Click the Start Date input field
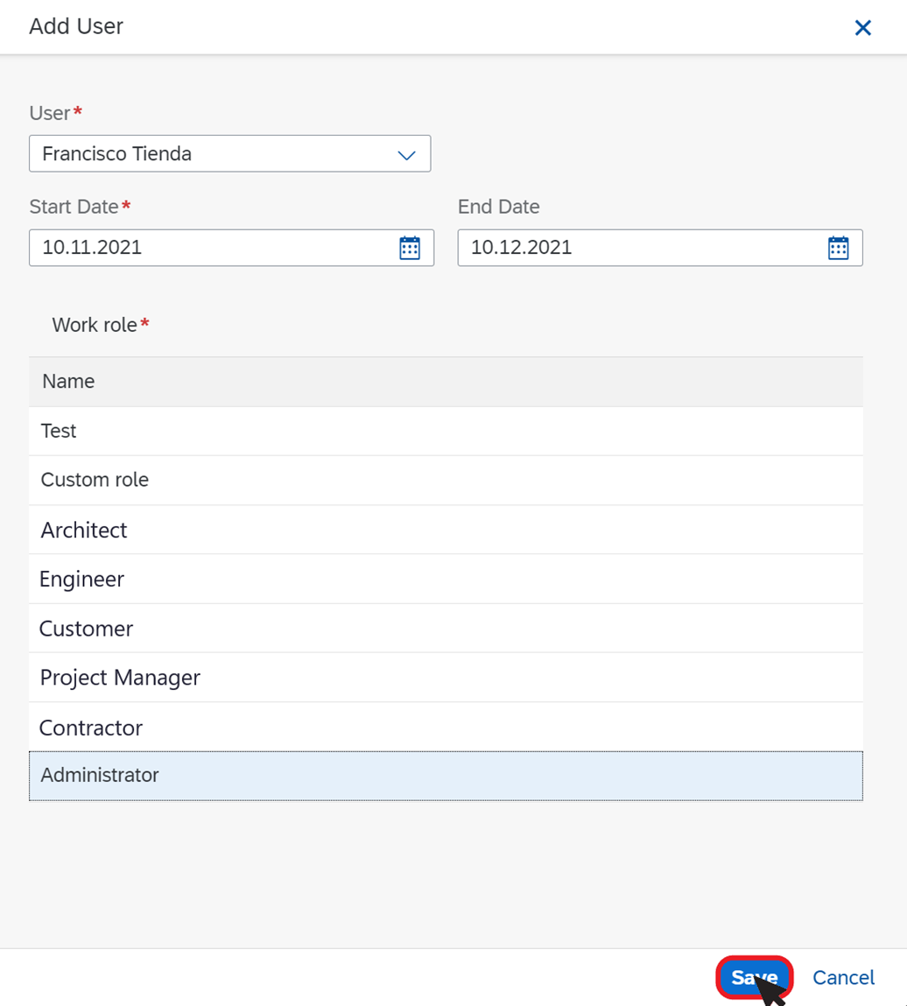This screenshot has height=1006, width=907. (x=231, y=248)
